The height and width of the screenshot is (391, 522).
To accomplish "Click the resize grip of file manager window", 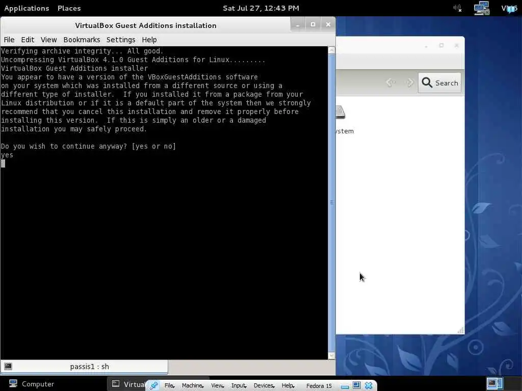I will pyautogui.click(x=461, y=330).
